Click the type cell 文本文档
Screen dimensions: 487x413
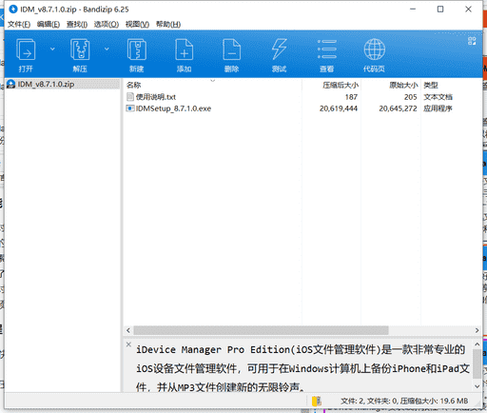coord(438,97)
